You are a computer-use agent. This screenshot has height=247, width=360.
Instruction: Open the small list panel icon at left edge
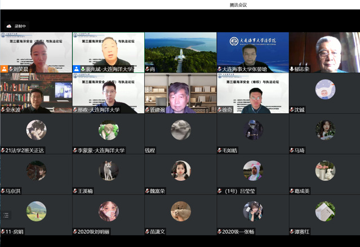tap(6, 215)
